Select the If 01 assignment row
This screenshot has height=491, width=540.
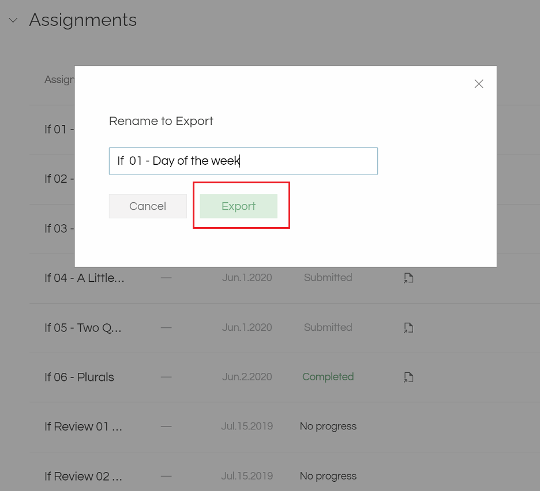click(x=58, y=129)
